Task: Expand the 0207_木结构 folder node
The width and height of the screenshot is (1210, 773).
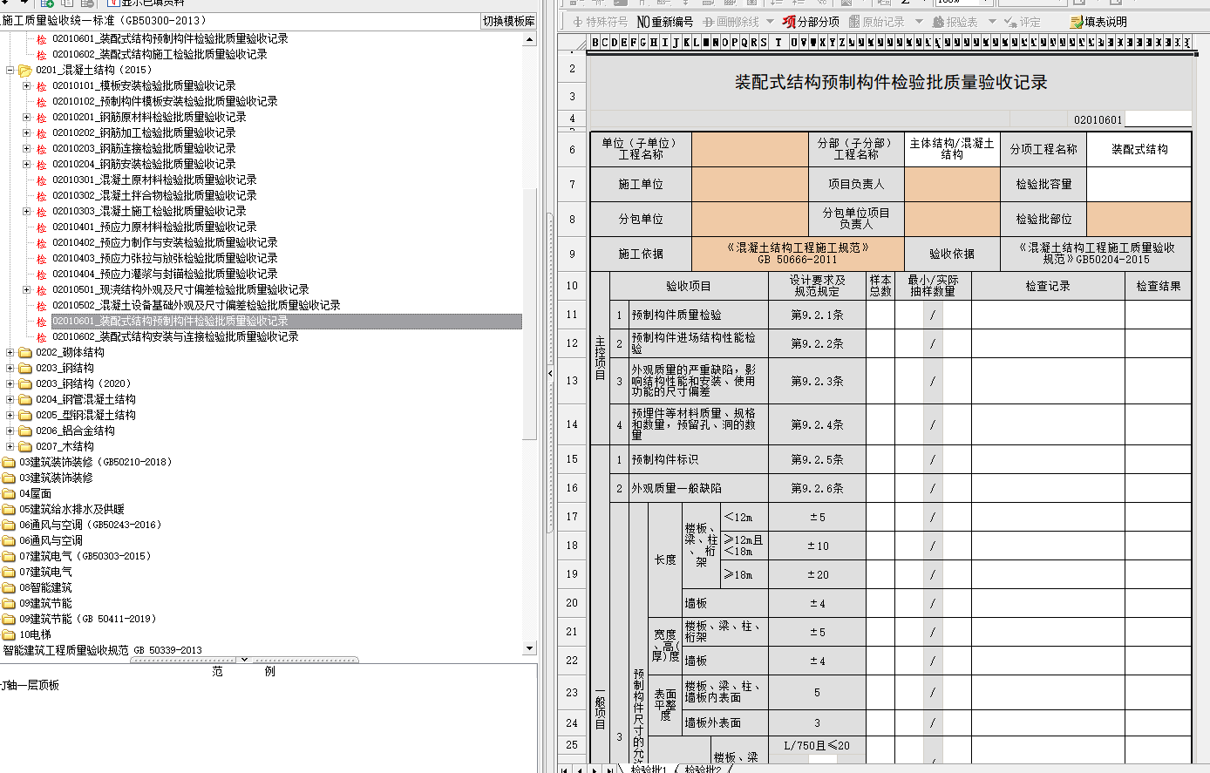Action: point(10,446)
